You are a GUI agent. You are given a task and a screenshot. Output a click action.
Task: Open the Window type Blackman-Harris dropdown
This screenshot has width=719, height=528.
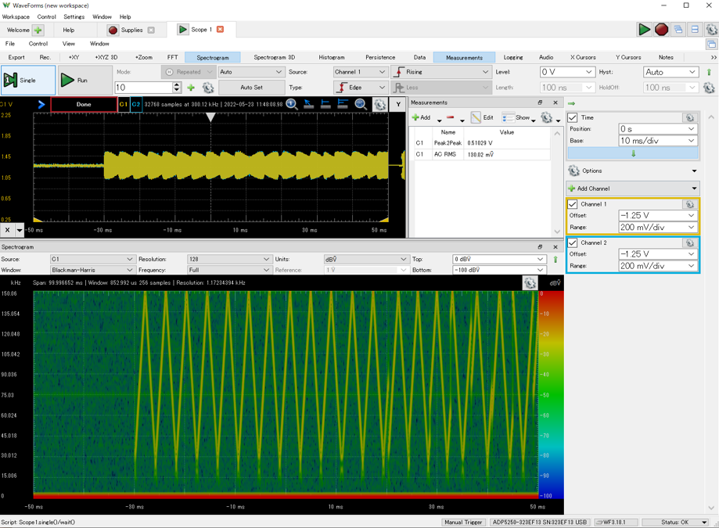tap(92, 270)
